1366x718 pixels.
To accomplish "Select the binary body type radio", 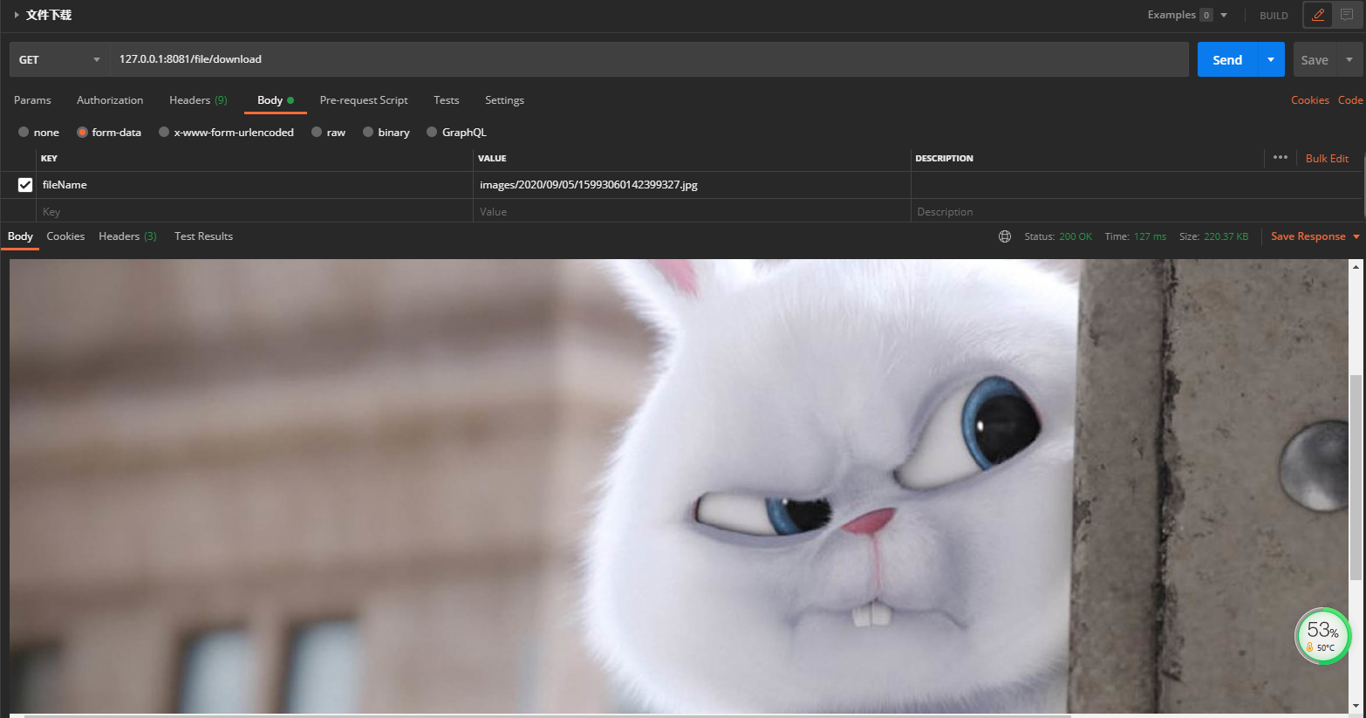I will pos(368,133).
